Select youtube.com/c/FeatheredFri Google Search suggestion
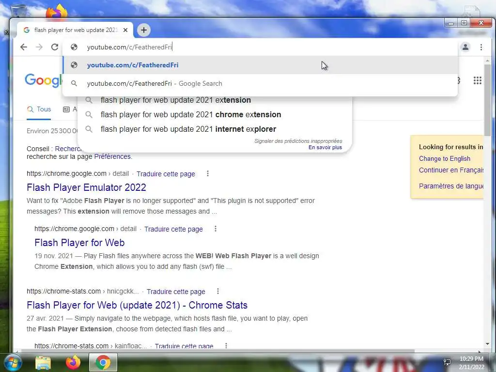The height and width of the screenshot is (372, 496). (x=260, y=83)
